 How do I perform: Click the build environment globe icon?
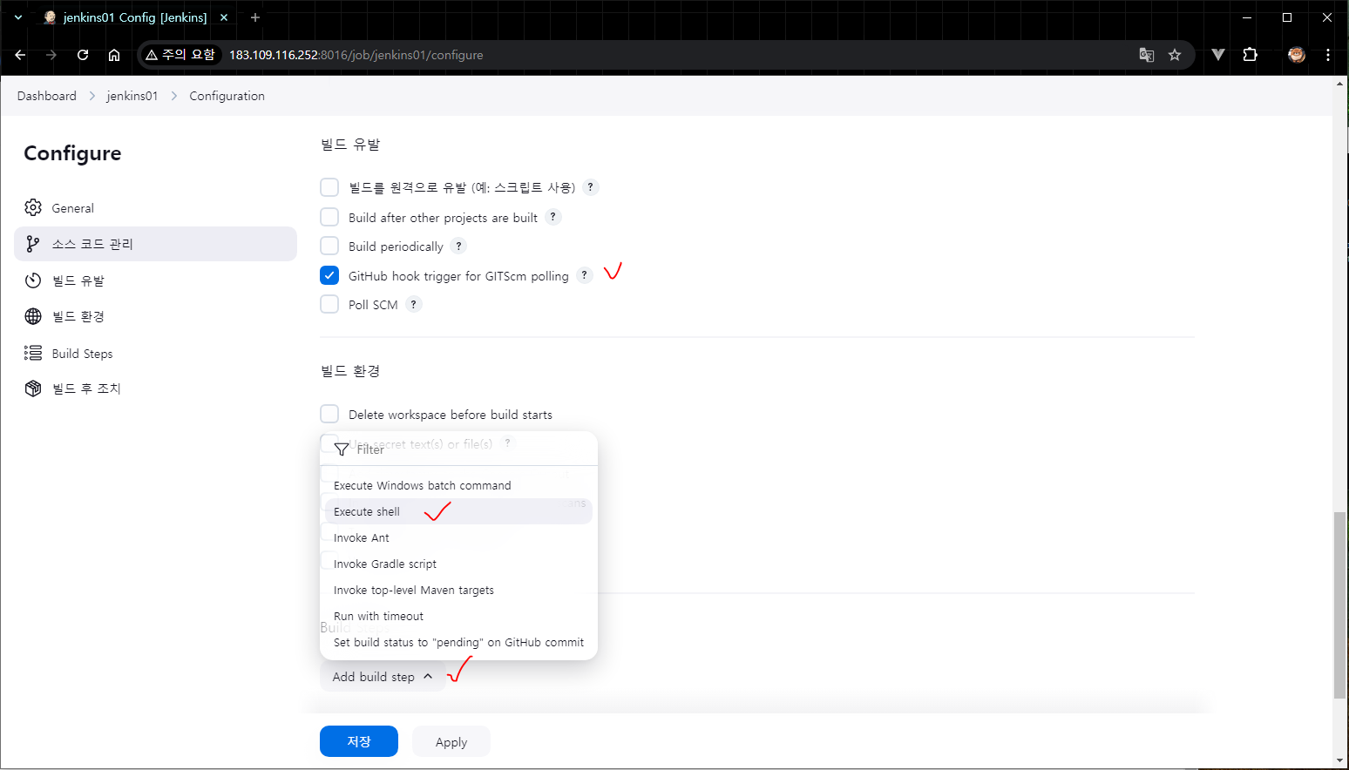coord(33,316)
